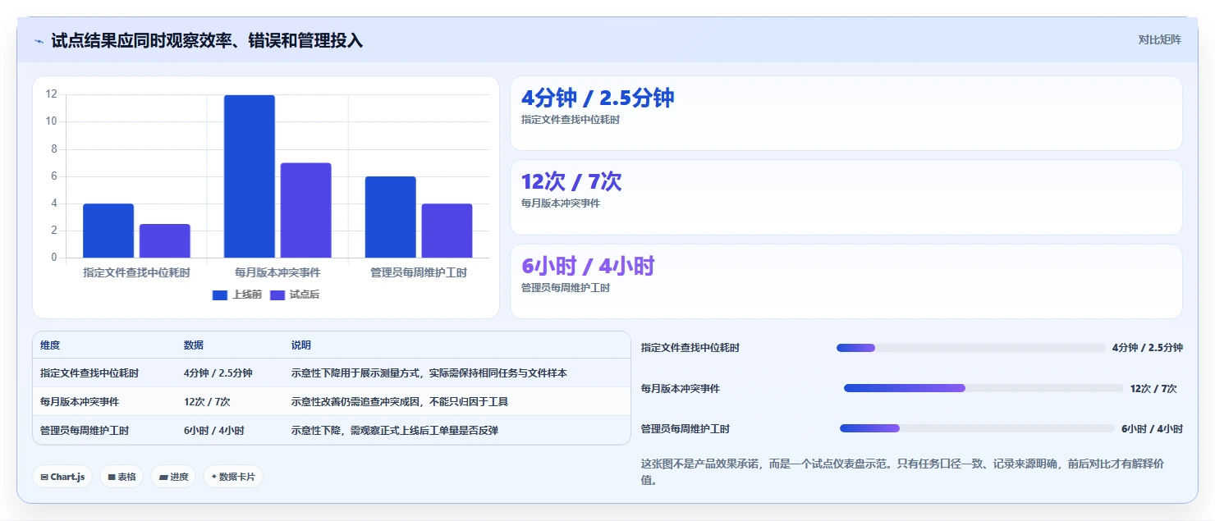Click the 4分钟 / 2.5分钟 card headline
Image resolution: width=1215 pixels, height=521 pixels.
[x=598, y=98]
